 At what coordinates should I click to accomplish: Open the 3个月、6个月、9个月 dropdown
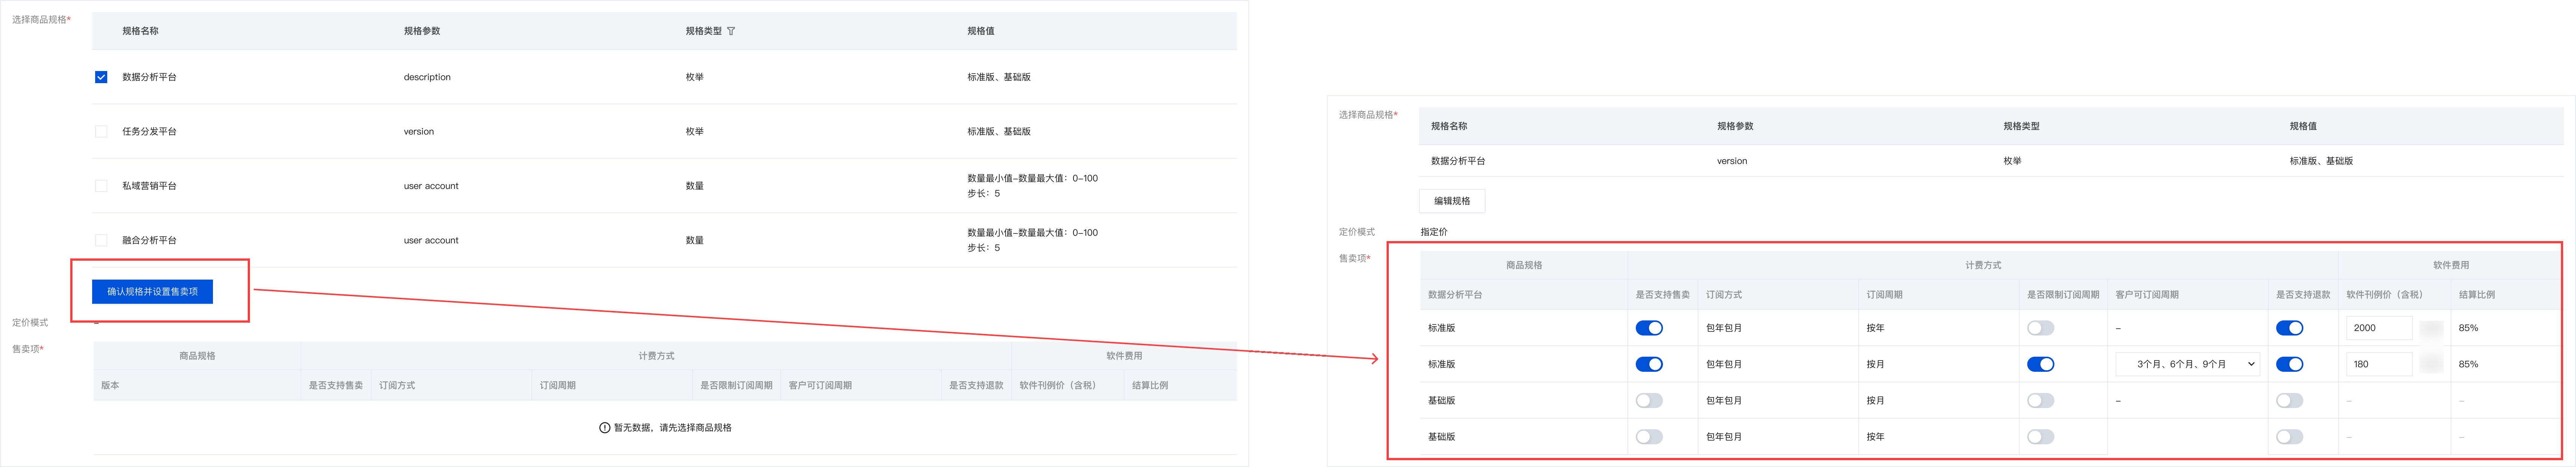click(x=2187, y=364)
